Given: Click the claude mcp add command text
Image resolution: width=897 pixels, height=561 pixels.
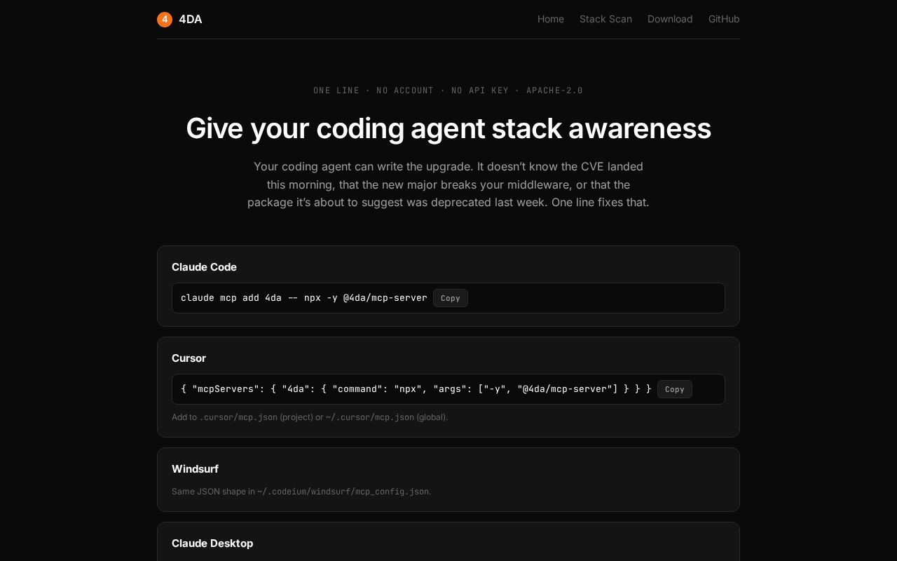Looking at the screenshot, I should (304, 298).
